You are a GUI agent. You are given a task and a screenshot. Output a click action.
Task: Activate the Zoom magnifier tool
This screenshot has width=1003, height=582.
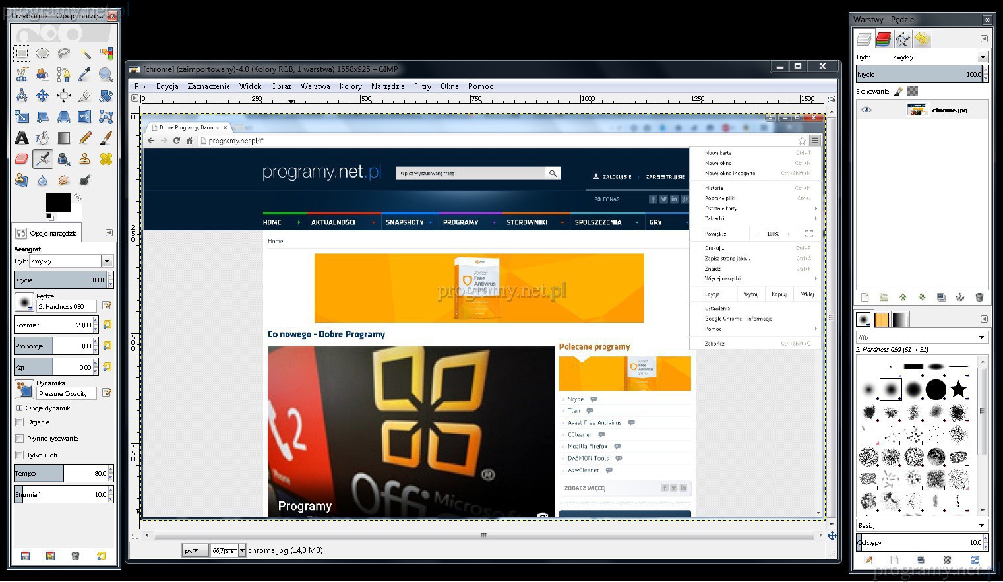coord(106,75)
